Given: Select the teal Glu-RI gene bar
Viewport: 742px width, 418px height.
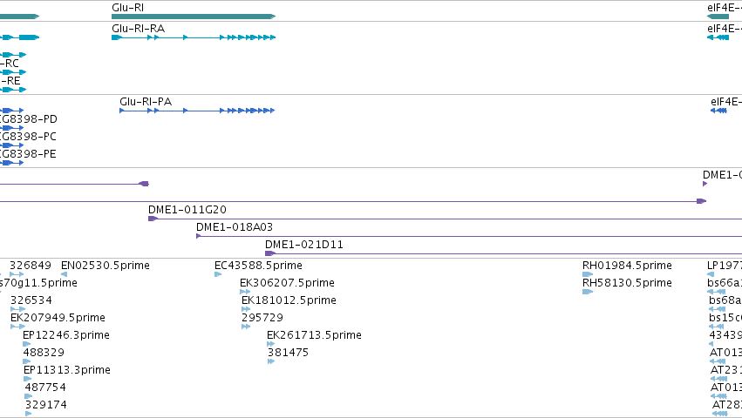Looking at the screenshot, I should (194, 17).
